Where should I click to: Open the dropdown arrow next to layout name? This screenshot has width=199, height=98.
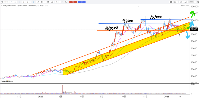[195, 2]
